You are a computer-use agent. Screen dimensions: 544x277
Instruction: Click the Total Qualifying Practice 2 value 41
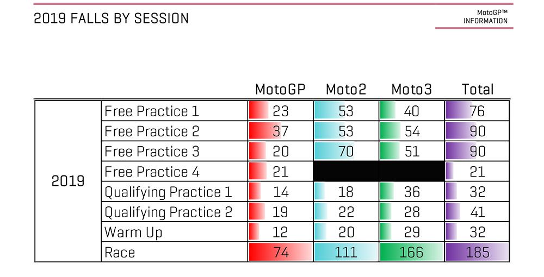pos(478,212)
